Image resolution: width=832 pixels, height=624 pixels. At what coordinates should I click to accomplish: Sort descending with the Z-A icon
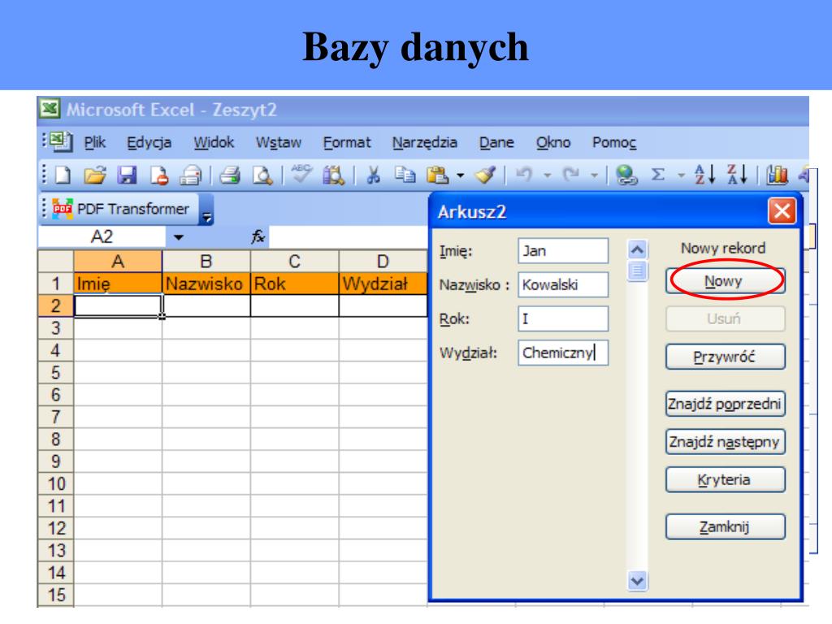[737, 174]
